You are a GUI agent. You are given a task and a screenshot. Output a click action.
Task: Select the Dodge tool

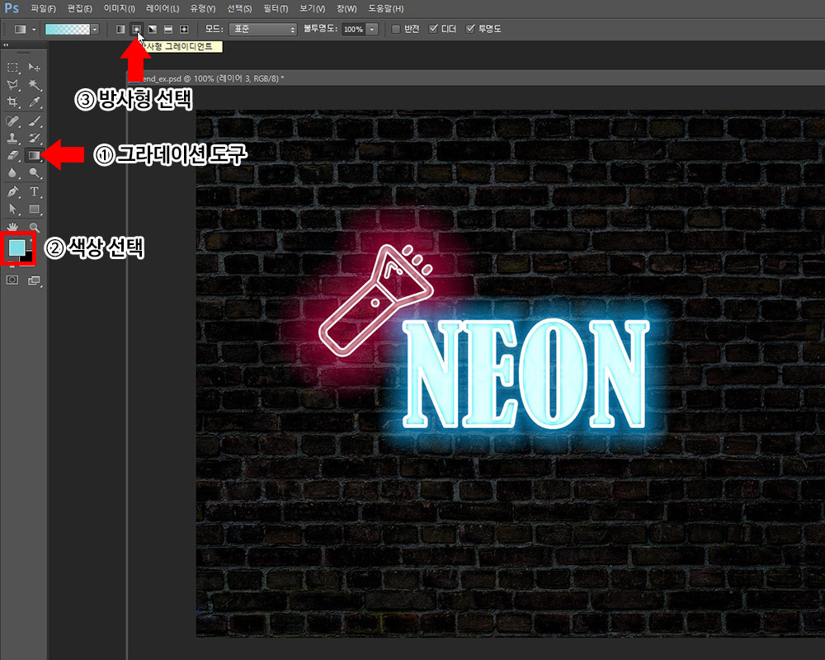[x=34, y=172]
